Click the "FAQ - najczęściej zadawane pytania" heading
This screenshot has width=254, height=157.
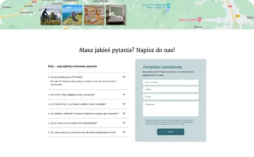click(x=73, y=66)
